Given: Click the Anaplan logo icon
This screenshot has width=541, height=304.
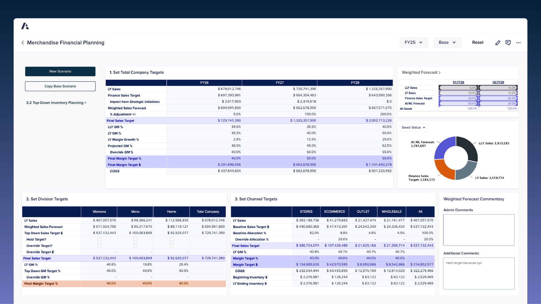Looking at the screenshot, I should pos(25,26).
